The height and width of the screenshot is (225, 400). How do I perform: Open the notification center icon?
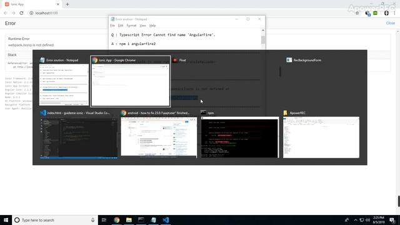[x=392, y=220]
